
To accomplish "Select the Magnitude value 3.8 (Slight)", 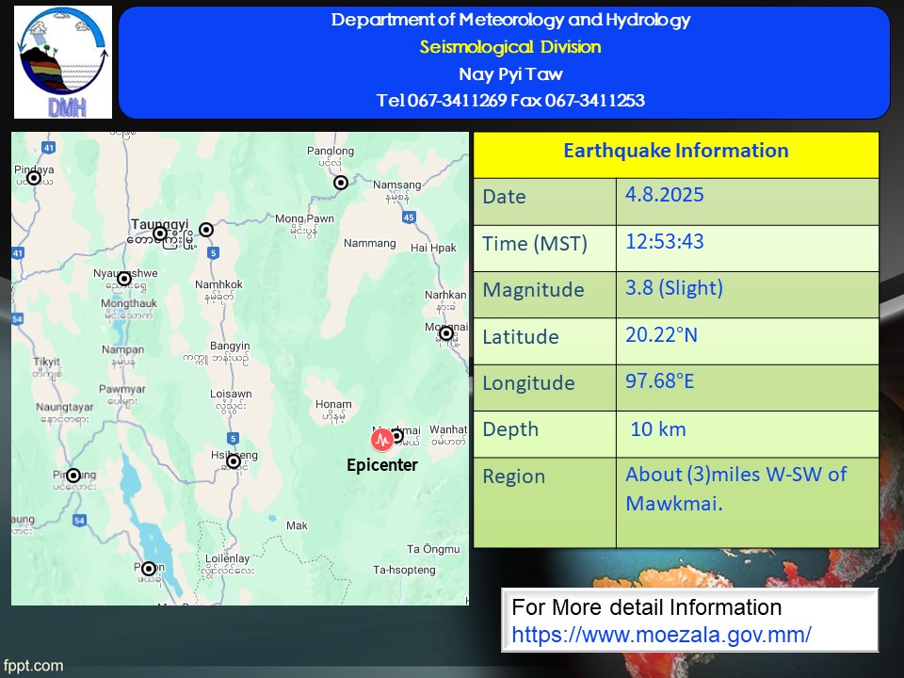I will pyautogui.click(x=674, y=289).
